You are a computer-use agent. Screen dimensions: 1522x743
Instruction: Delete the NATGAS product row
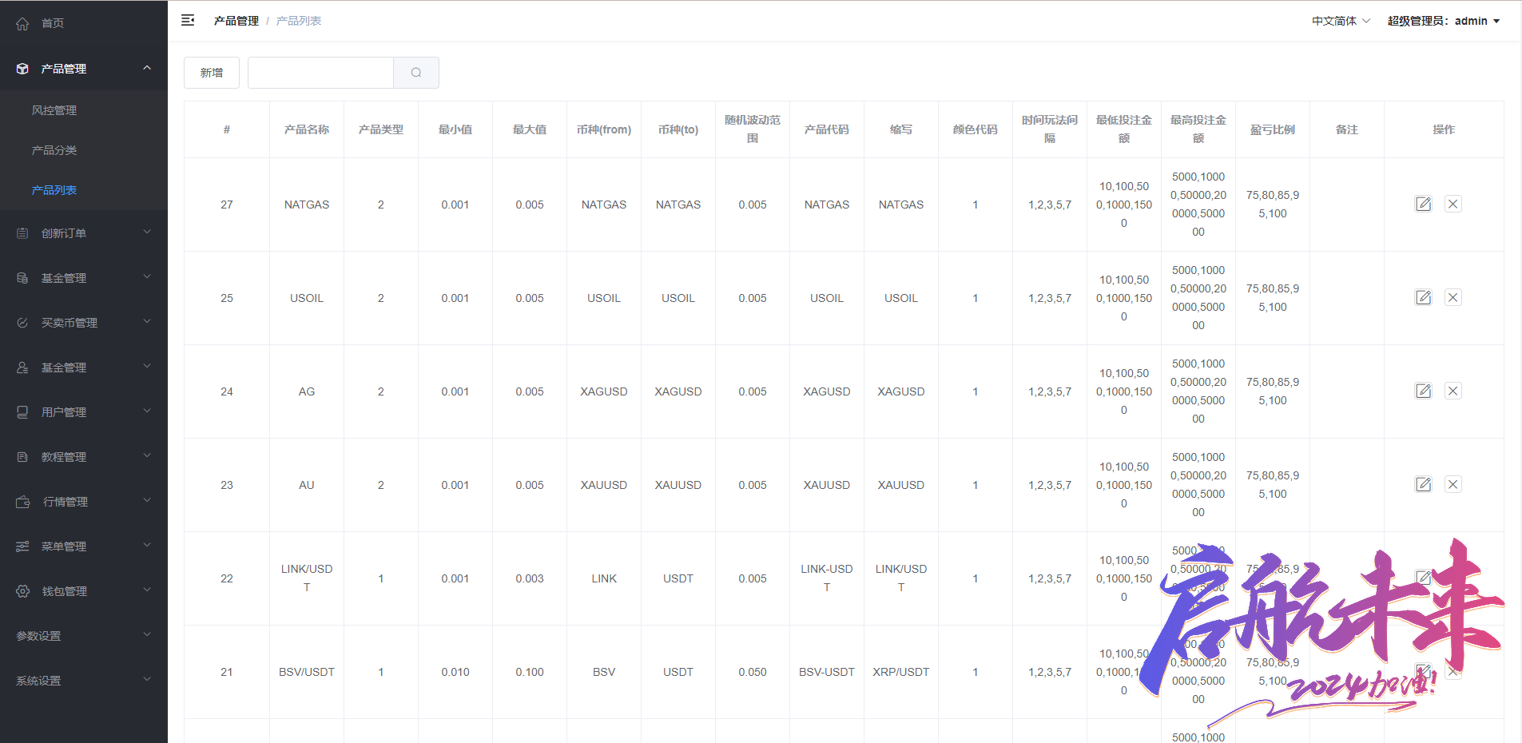[x=1452, y=204]
